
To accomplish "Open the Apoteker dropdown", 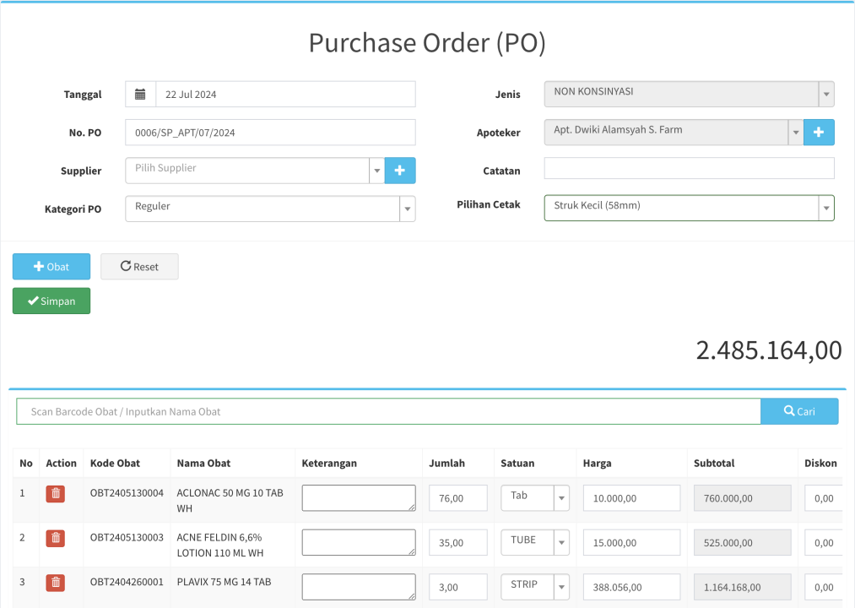I will [x=674, y=132].
